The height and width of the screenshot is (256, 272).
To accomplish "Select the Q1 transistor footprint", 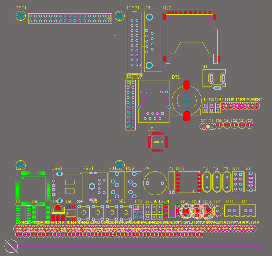I will click(x=212, y=126).
